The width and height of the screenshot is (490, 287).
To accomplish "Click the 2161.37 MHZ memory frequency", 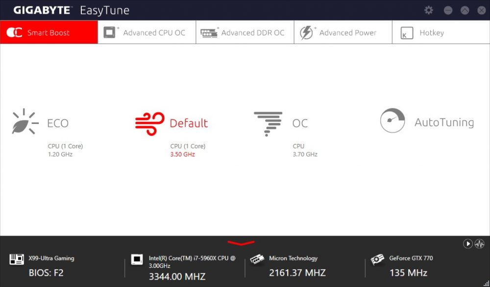I will point(297,273).
